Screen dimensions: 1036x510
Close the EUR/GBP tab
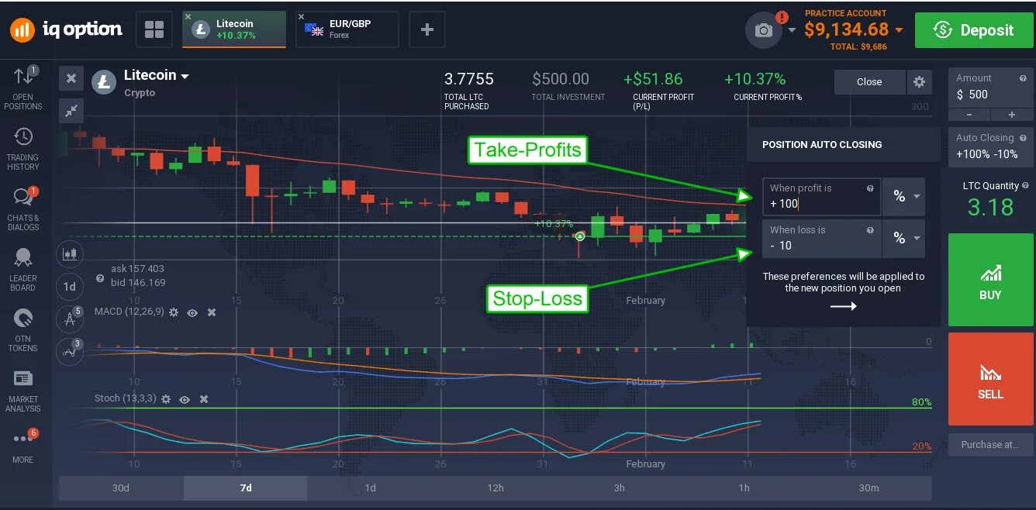(x=301, y=16)
